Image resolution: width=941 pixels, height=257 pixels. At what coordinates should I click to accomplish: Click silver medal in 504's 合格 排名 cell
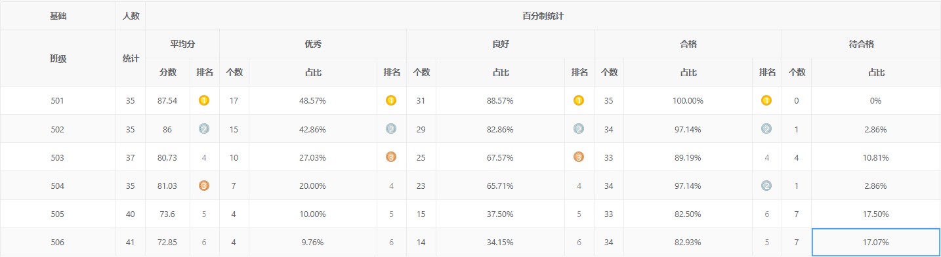point(766,186)
